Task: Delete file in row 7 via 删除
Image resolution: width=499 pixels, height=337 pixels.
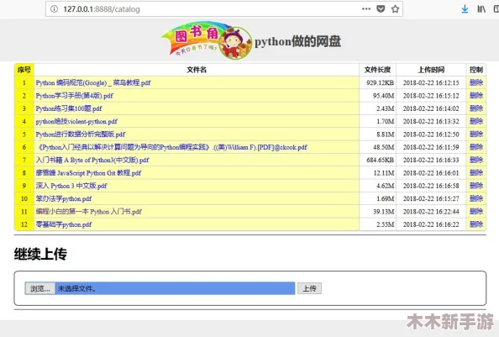Action: 476,160
